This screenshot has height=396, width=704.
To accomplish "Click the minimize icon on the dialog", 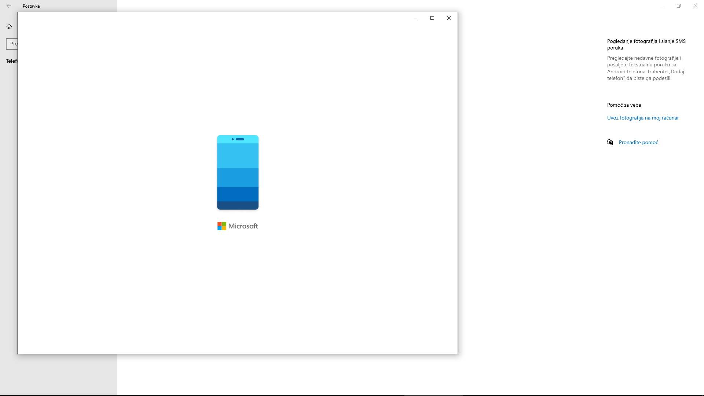I will [415, 18].
